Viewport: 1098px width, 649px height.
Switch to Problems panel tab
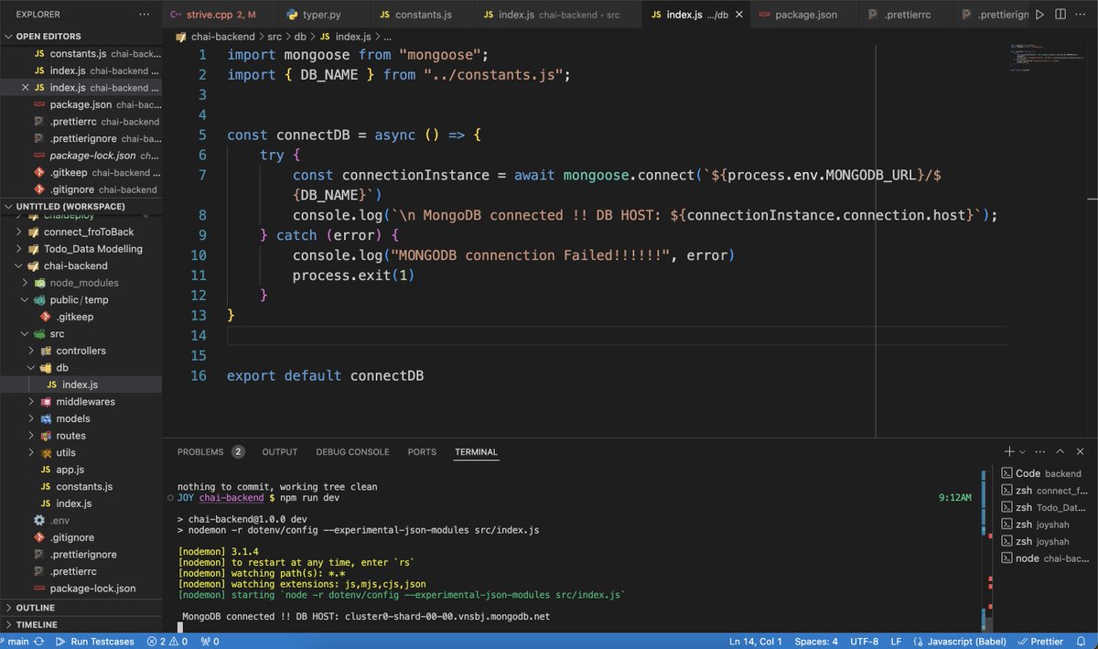(x=210, y=452)
